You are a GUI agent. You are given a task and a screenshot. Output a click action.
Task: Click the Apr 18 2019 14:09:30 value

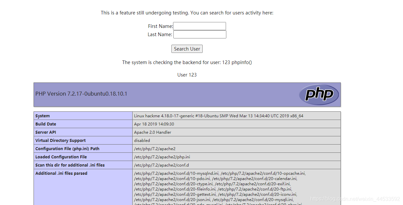(x=154, y=124)
